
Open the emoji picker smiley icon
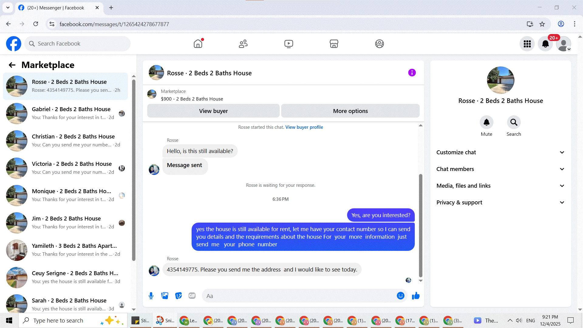(x=401, y=296)
